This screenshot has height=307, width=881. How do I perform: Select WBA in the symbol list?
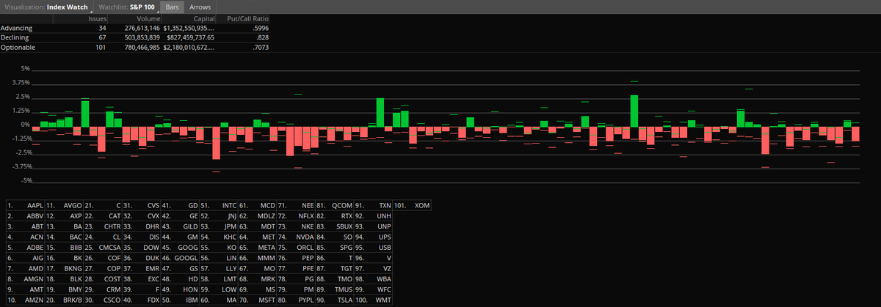click(384, 278)
